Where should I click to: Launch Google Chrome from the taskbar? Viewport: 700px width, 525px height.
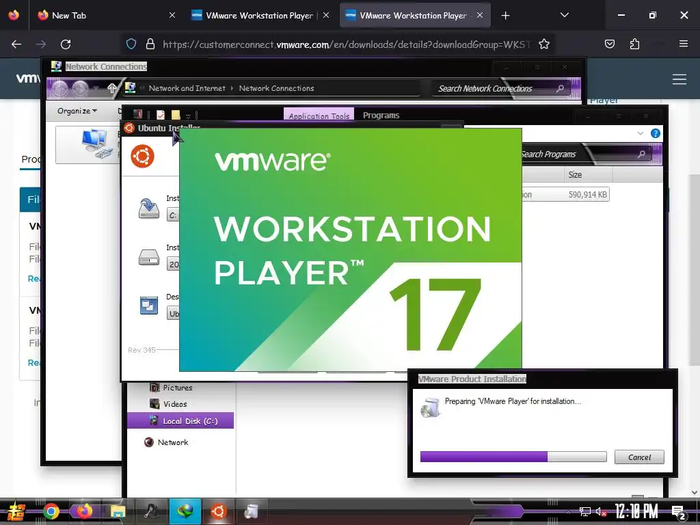(x=51, y=511)
